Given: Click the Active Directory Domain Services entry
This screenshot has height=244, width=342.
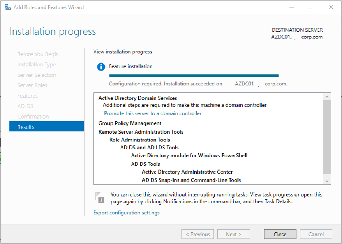Looking at the screenshot, I should [x=138, y=98].
